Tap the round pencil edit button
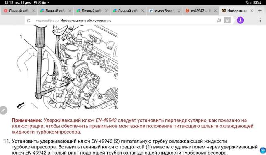This screenshot has height=155, width=266. (x=3, y=111)
